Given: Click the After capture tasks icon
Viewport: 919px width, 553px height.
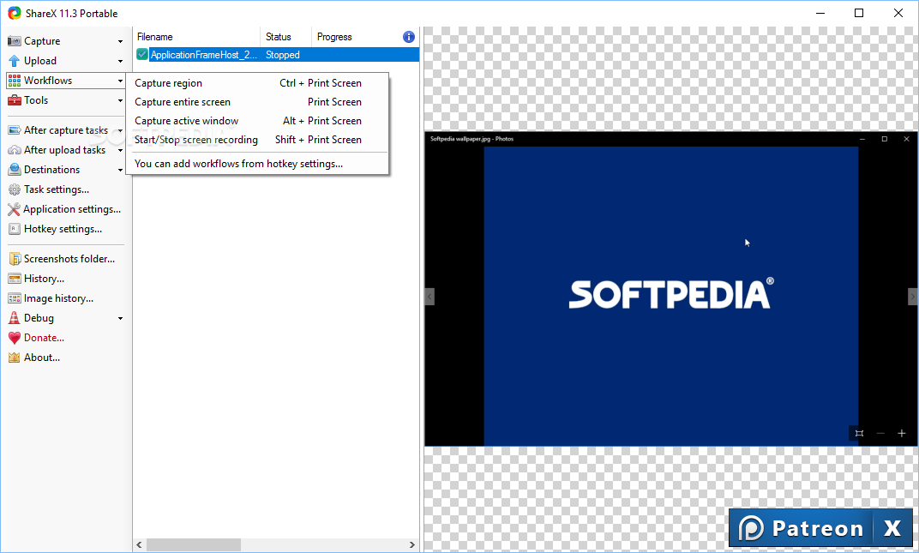Looking at the screenshot, I should point(14,130).
